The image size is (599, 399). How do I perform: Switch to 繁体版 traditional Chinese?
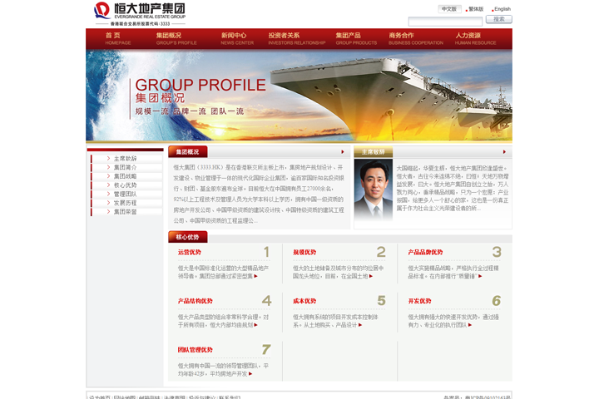pyautogui.click(x=475, y=9)
